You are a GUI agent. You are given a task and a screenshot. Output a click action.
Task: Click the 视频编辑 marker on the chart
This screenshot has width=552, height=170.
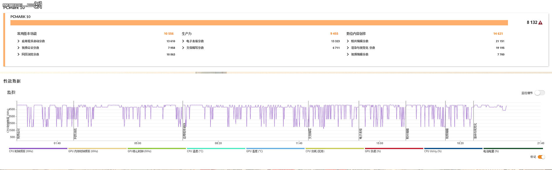pyautogui.click(x=447, y=134)
